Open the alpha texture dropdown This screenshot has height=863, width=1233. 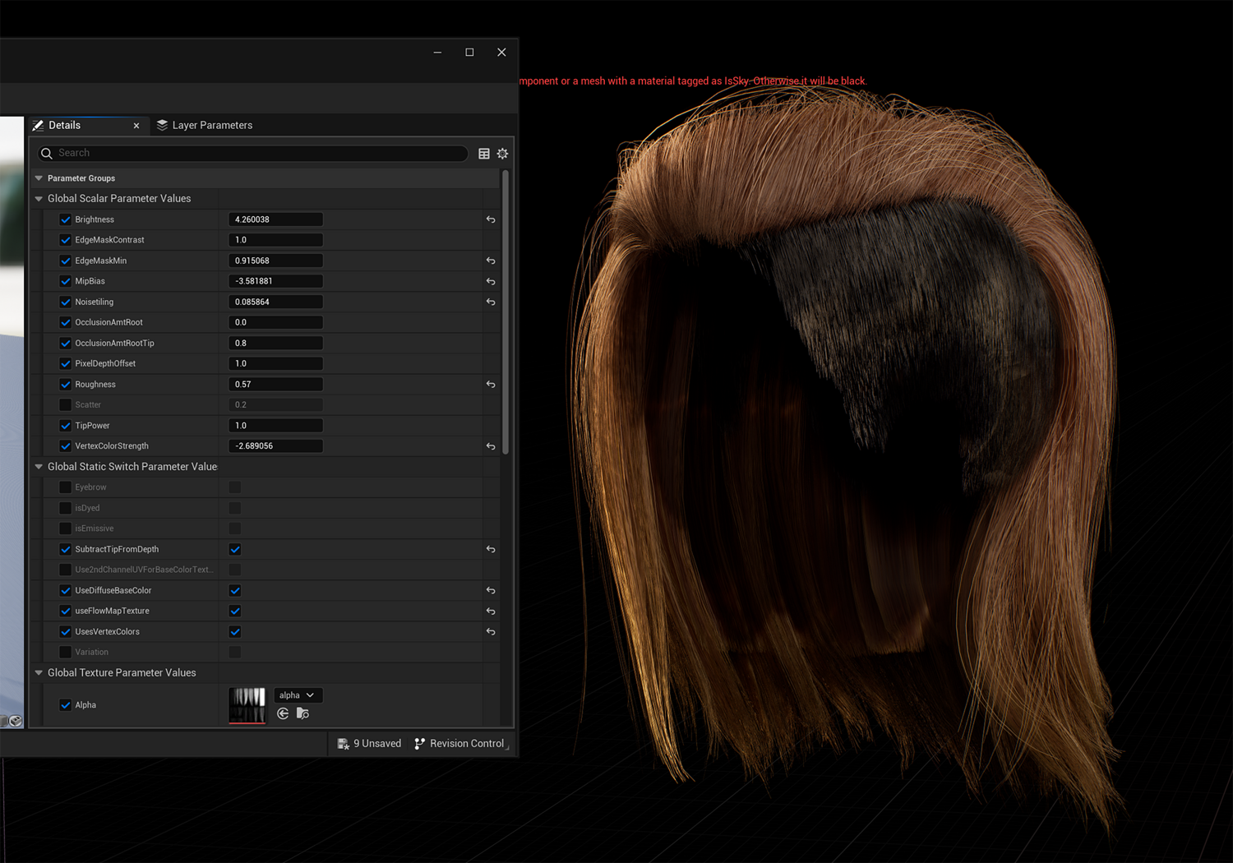click(x=297, y=695)
